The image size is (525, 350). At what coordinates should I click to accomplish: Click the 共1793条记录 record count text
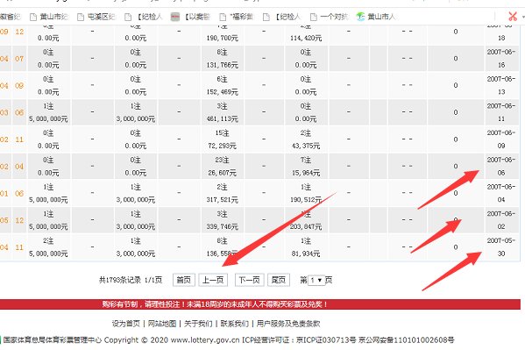(120, 280)
